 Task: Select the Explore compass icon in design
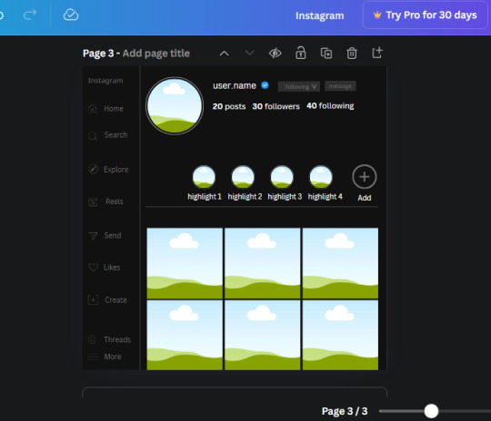coord(93,169)
